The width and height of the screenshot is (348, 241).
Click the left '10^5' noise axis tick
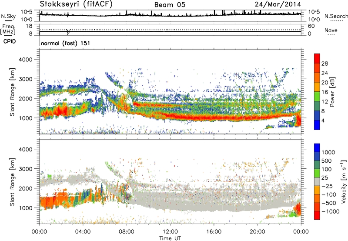(x=27, y=12)
